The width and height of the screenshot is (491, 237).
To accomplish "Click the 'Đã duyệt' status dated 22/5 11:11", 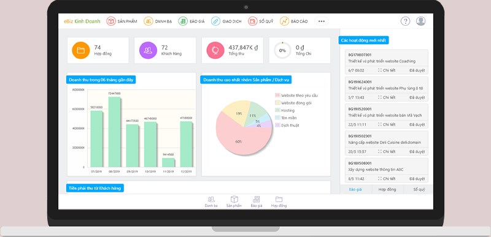I will coord(417,124).
